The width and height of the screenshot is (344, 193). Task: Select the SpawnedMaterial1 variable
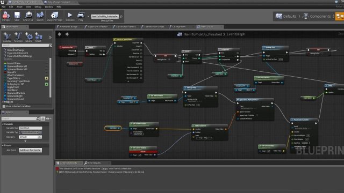[17, 66]
